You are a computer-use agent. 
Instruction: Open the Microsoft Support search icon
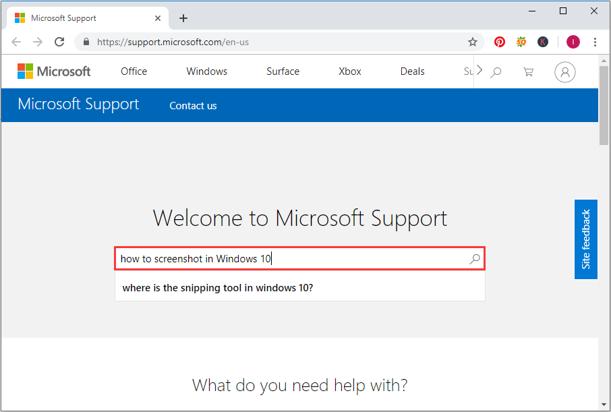pos(475,258)
